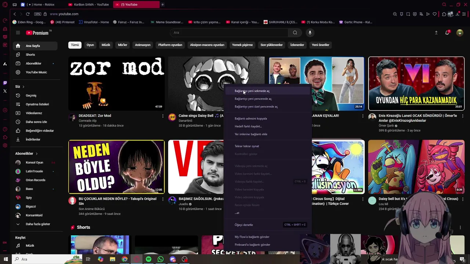
Task: Open Twitch in Opera sidebar
Action: click(5, 83)
